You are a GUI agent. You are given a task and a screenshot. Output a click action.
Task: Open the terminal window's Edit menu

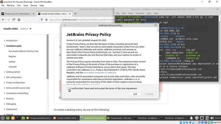pos(124,13)
